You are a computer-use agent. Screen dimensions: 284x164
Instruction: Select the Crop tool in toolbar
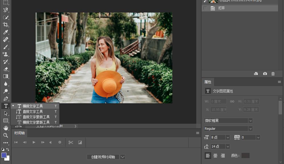pyautogui.click(x=5, y=25)
